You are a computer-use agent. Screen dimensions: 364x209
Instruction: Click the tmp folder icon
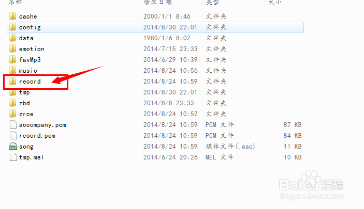click(13, 92)
